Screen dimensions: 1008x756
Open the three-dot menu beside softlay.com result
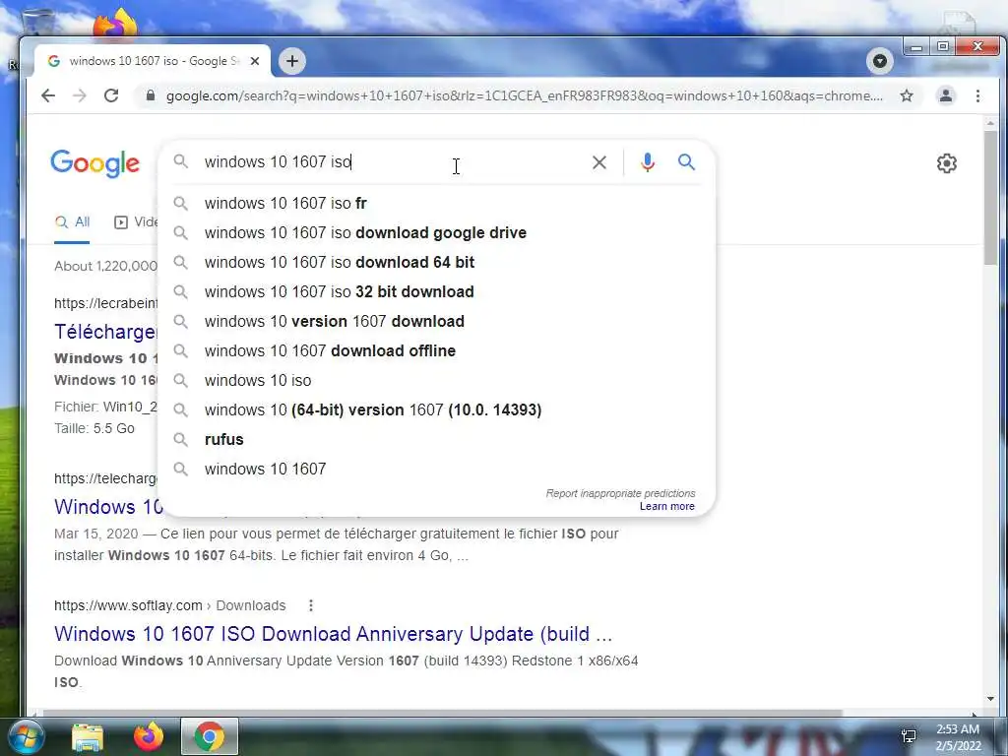point(310,605)
